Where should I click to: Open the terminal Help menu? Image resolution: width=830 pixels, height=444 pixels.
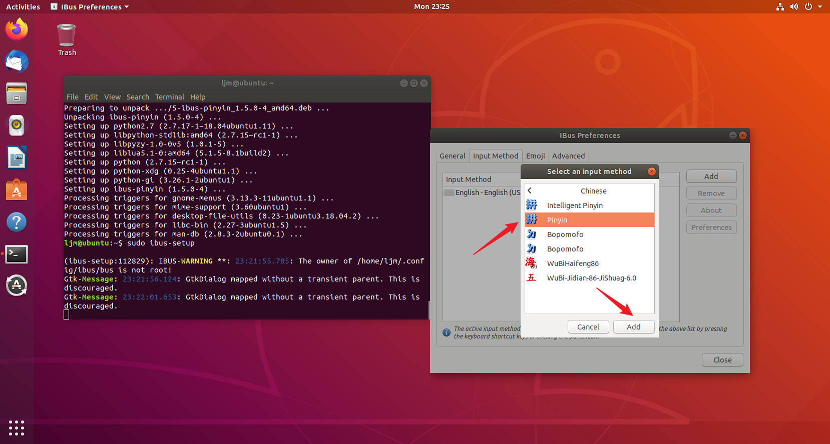[198, 96]
